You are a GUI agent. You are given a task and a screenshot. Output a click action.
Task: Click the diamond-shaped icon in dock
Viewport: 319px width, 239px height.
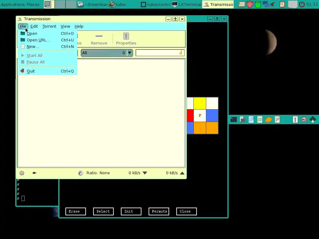(313, 119)
